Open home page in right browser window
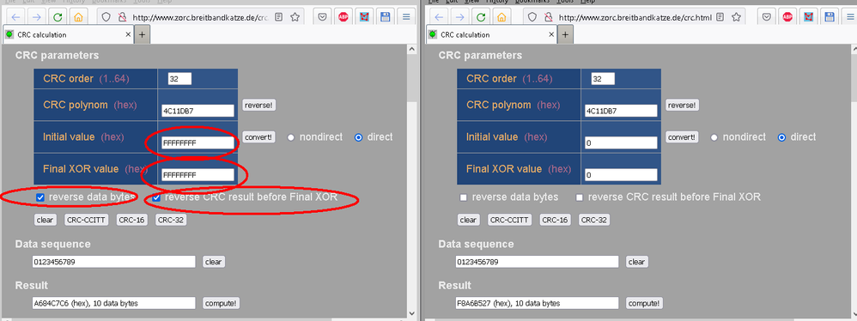This screenshot has width=857, height=321. pyautogui.click(x=501, y=16)
